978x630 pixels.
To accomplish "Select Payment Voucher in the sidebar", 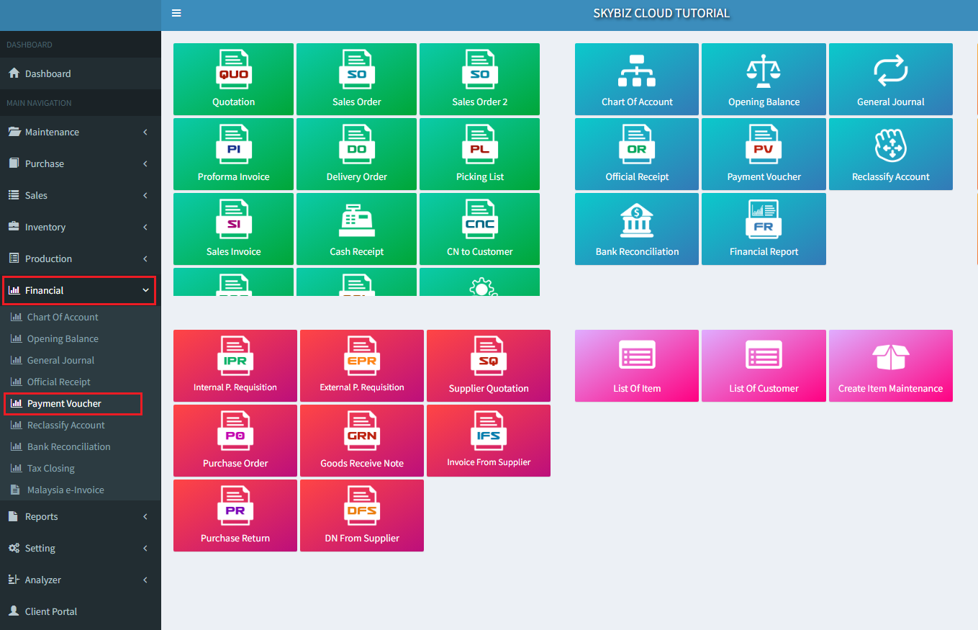I will click(x=64, y=404).
